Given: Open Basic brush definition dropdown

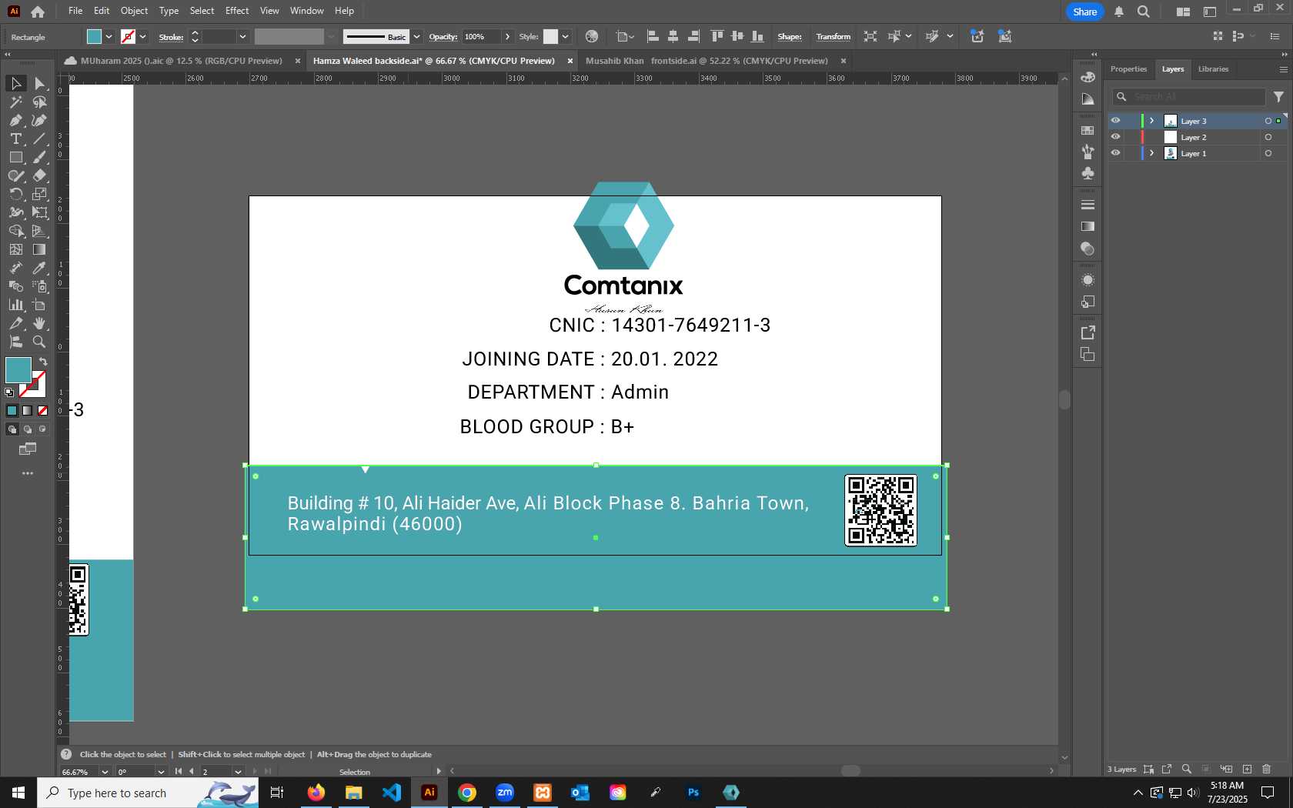Looking at the screenshot, I should click(x=416, y=36).
